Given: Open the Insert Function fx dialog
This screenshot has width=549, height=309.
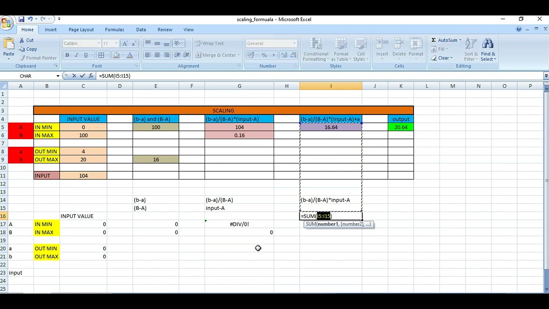Looking at the screenshot, I should [x=91, y=76].
